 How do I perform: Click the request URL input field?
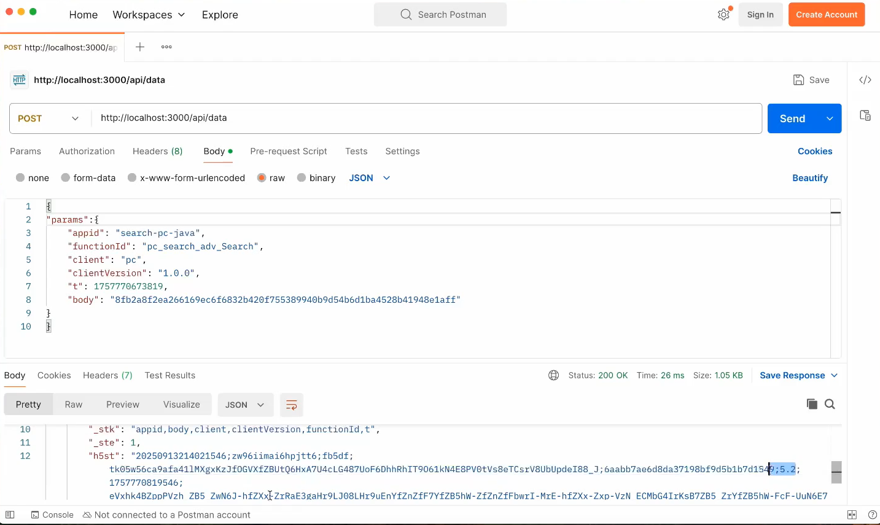click(427, 118)
